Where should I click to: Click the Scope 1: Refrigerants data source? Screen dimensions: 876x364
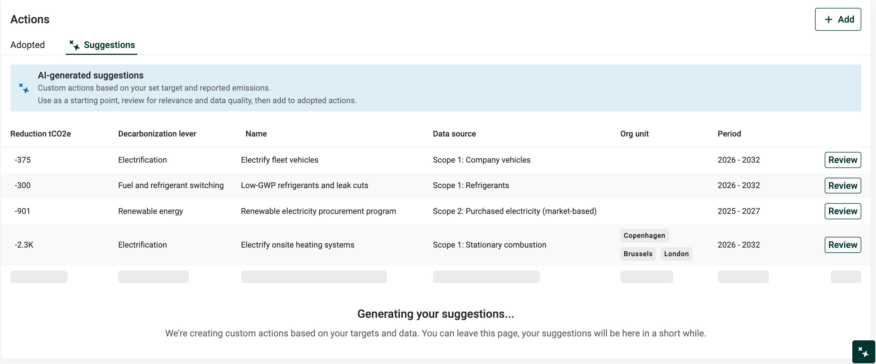click(x=471, y=186)
